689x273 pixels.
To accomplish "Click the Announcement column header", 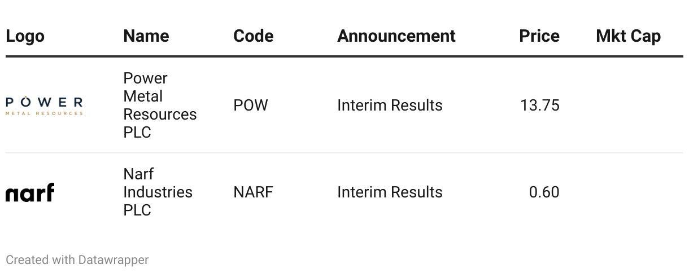I will coord(396,36).
